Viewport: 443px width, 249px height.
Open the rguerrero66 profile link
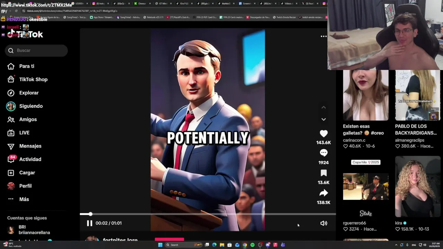click(354, 223)
